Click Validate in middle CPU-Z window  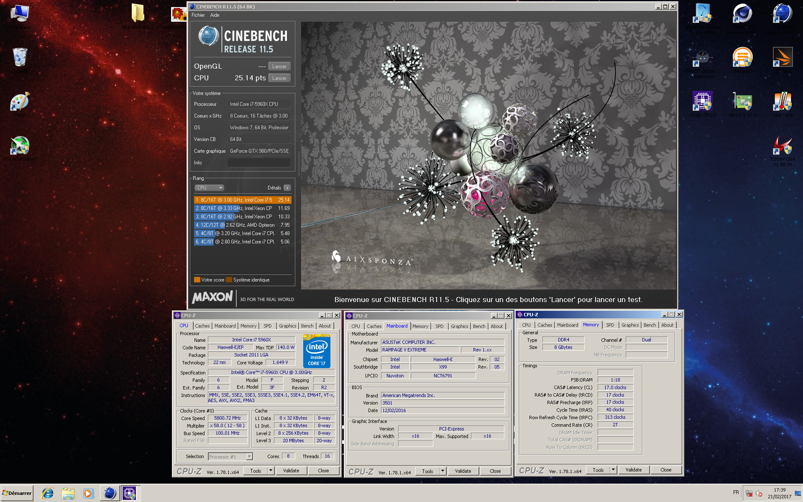tap(463, 471)
